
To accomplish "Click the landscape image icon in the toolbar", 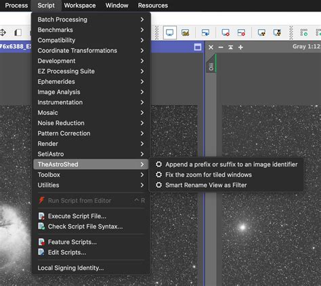I will (x=186, y=33).
